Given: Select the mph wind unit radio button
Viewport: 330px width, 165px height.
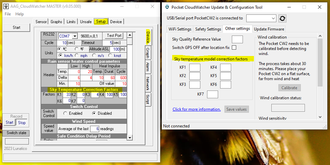Looking at the screenshot, I should click(x=77, y=55).
